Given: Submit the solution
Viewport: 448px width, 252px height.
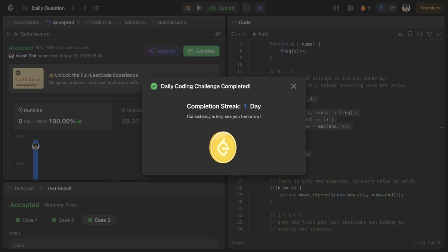Looking at the screenshot, I should coord(222,8).
